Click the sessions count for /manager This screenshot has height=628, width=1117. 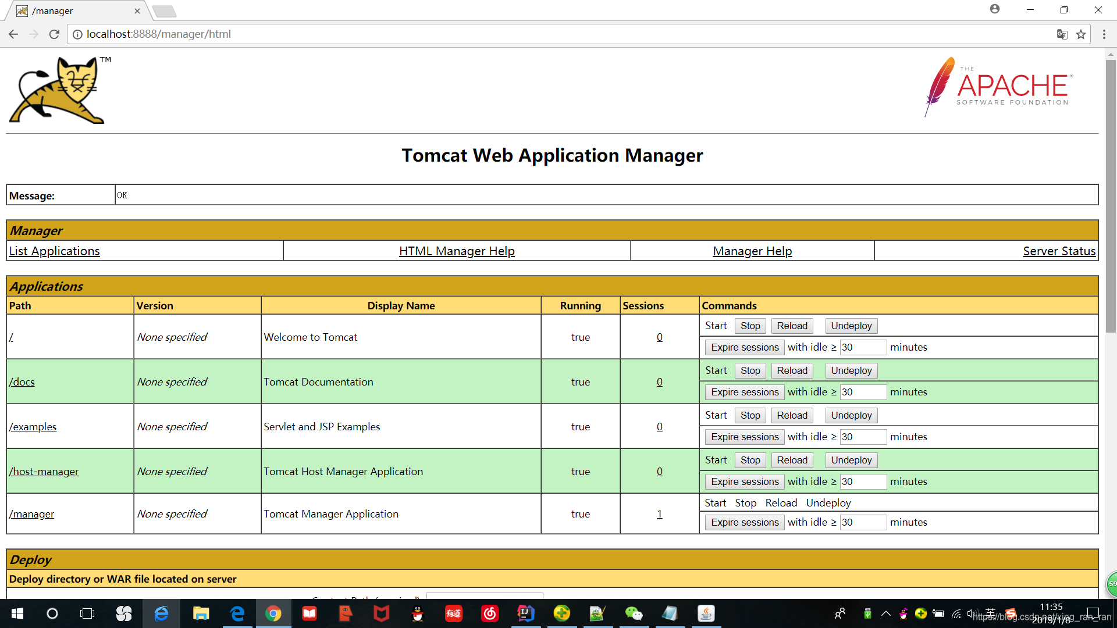(660, 514)
